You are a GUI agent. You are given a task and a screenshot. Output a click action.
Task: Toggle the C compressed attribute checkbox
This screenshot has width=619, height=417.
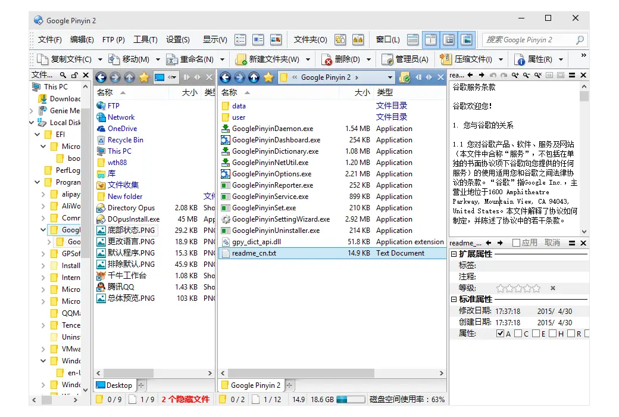pyautogui.click(x=518, y=334)
